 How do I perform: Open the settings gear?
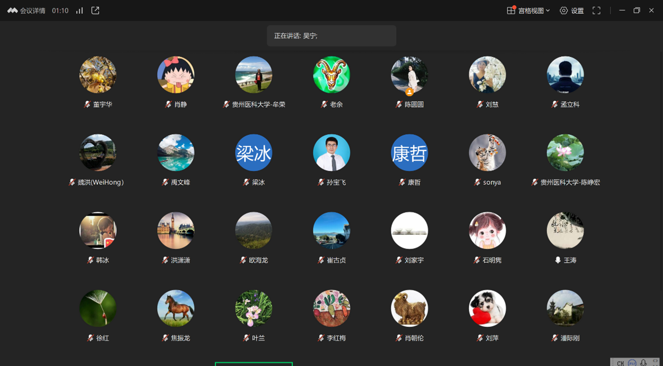tap(564, 10)
